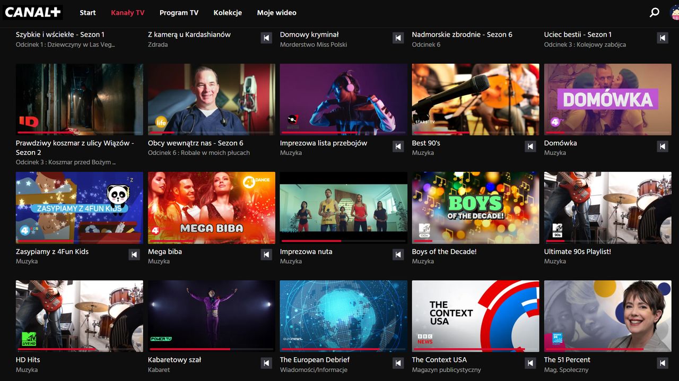Play the MTV Live HD thumbnail

pyautogui.click(x=80, y=316)
